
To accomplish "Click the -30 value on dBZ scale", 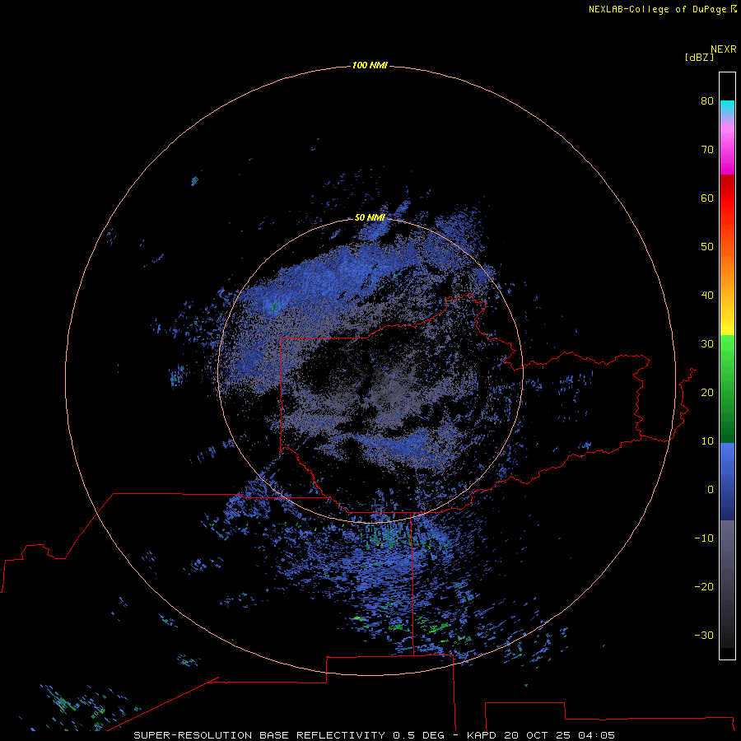I will click(704, 636).
